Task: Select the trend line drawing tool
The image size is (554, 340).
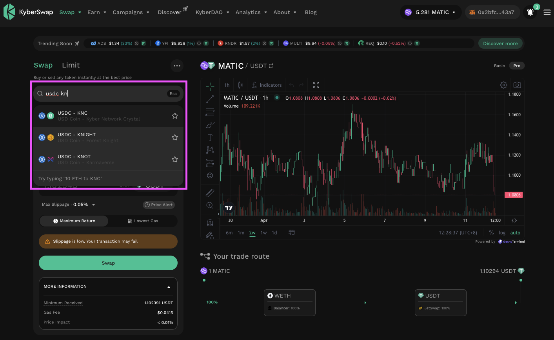Action: [210, 99]
